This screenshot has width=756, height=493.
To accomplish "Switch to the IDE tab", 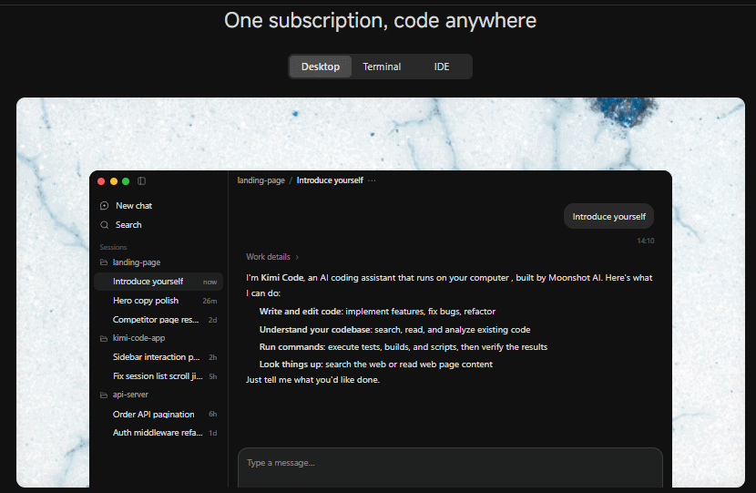I will (x=441, y=67).
